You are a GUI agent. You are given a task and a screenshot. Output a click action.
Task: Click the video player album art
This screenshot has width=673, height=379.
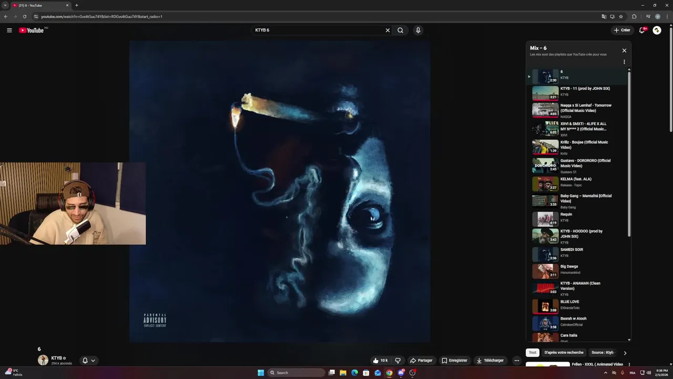pyautogui.click(x=280, y=192)
